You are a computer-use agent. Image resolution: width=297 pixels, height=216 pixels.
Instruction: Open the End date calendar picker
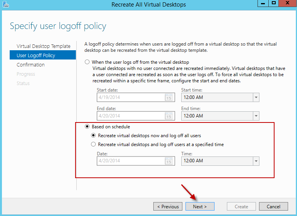[168, 116]
